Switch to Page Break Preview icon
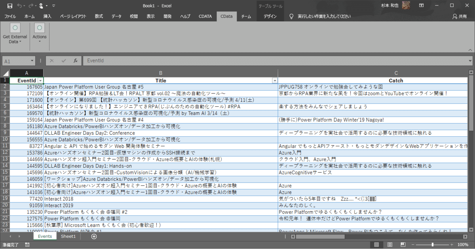This screenshot has width=475, height=249. (402, 245)
